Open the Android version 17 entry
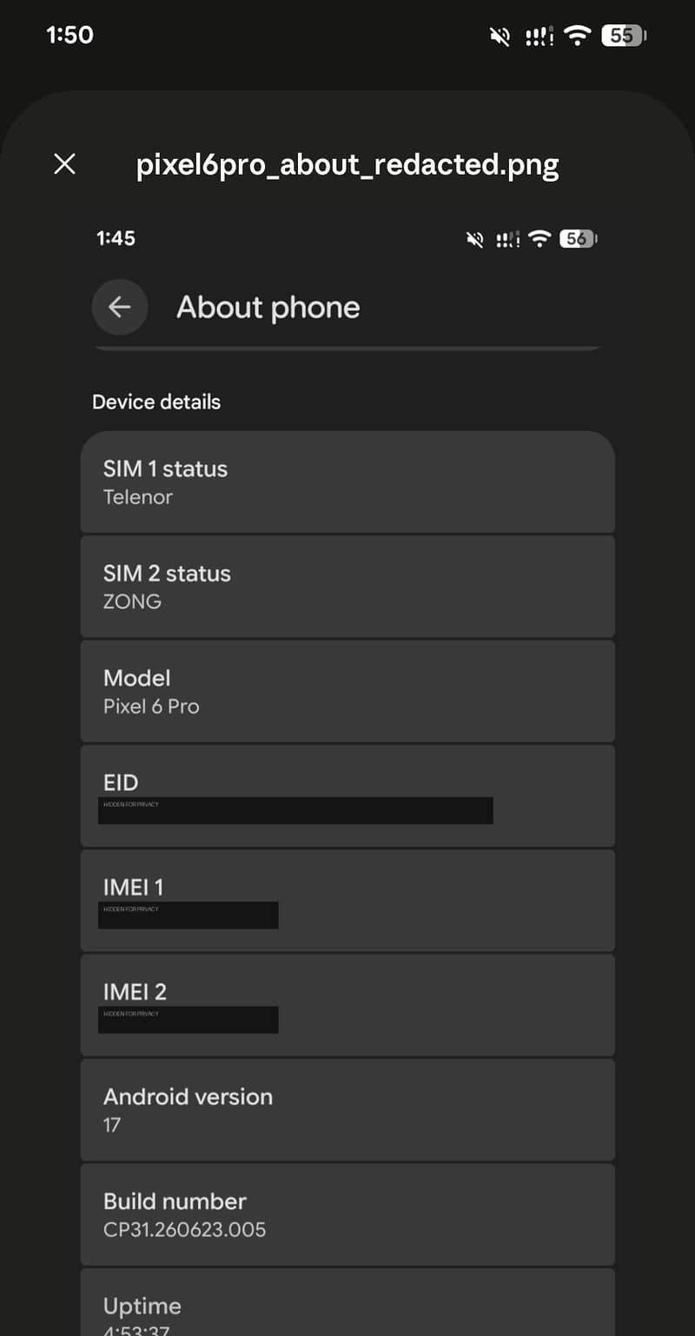This screenshot has height=1336, width=695. [347, 1110]
